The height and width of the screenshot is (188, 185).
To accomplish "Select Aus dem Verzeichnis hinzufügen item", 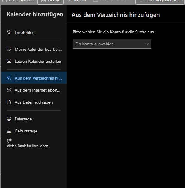I will (34, 78).
